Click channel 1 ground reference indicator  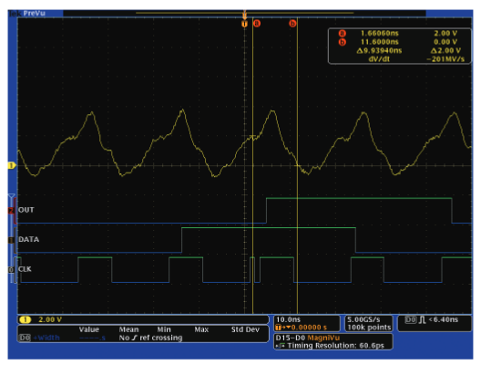pos(11,165)
